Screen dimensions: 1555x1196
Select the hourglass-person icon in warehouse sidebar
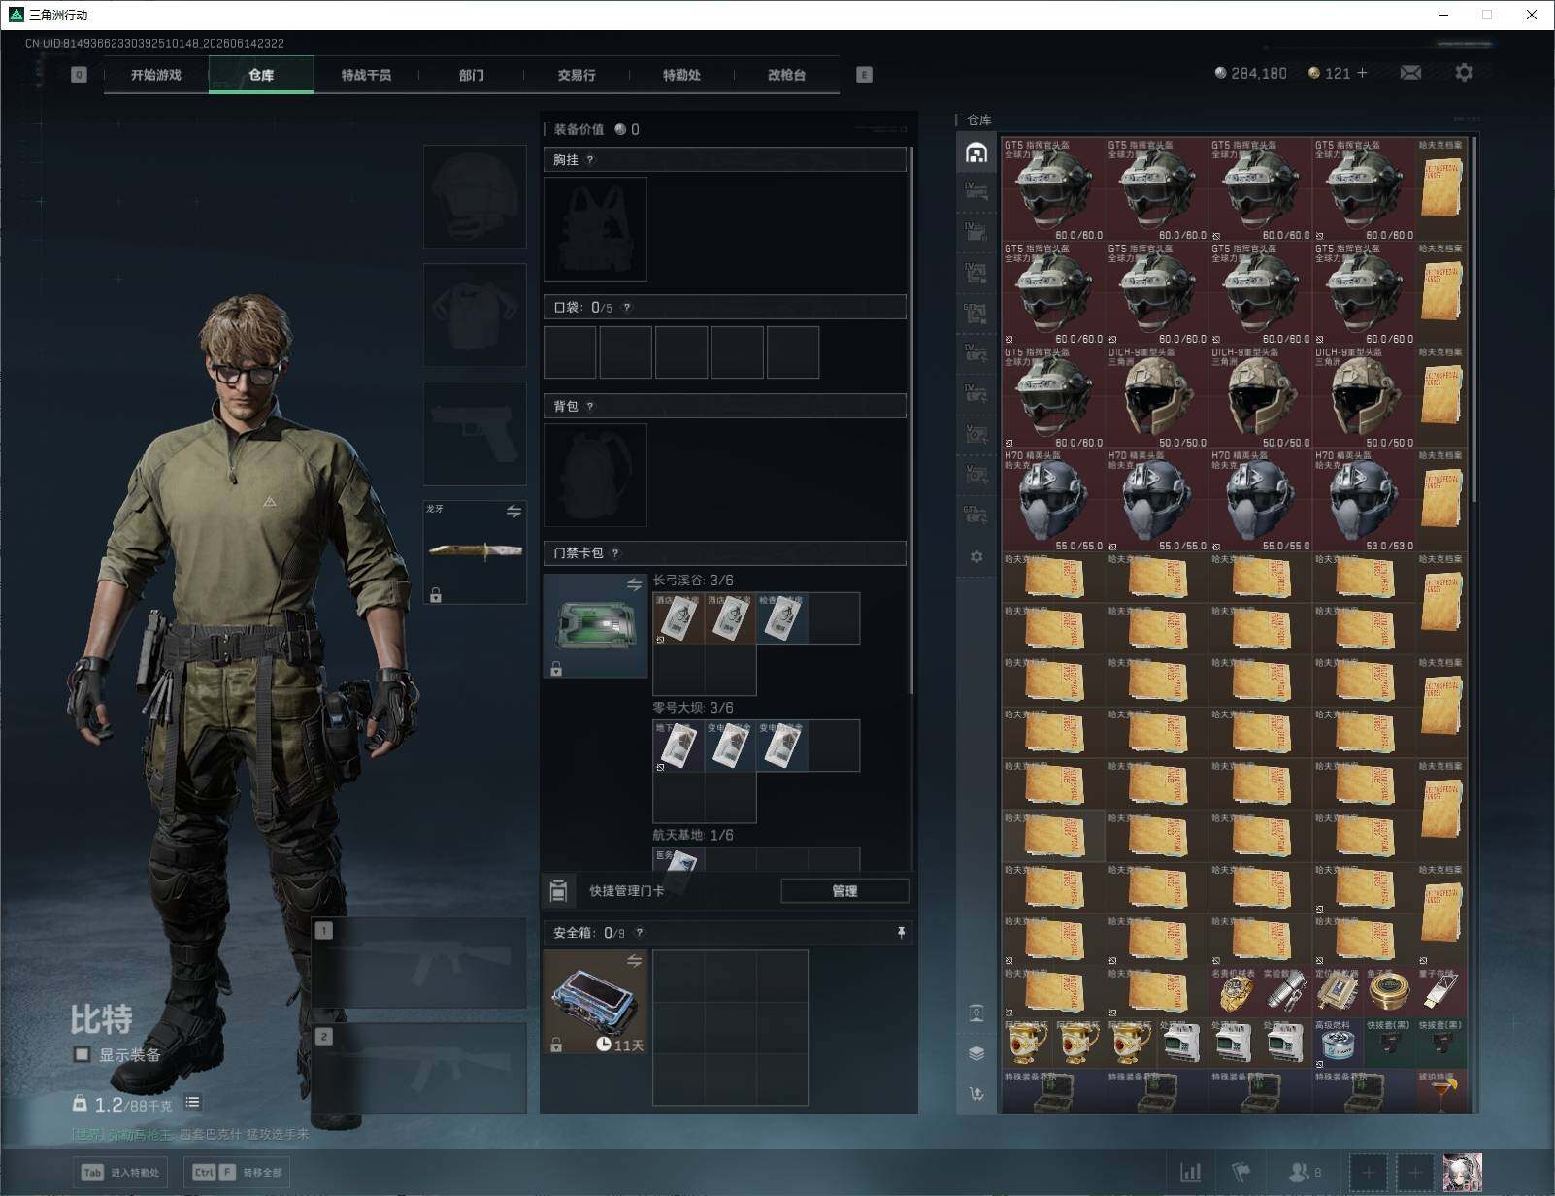976,1013
